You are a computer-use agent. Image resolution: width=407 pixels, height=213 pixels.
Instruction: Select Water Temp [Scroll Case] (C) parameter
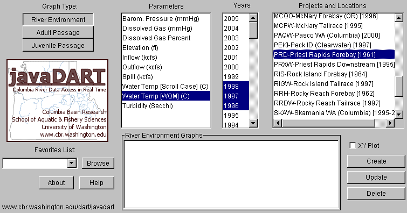point(166,86)
